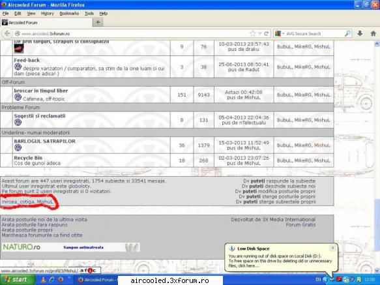
Task: Click the Windows start button
Action: [17, 280]
